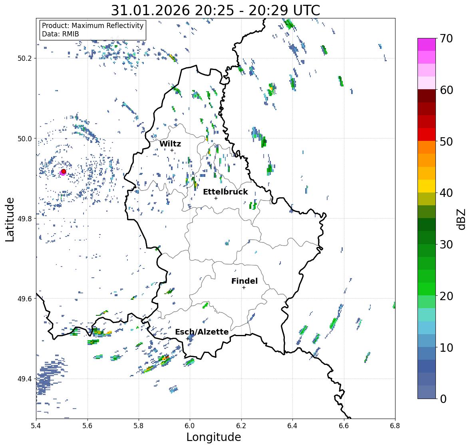Click the colorbar label '70'
This screenshot has width=471, height=447.
446,38
